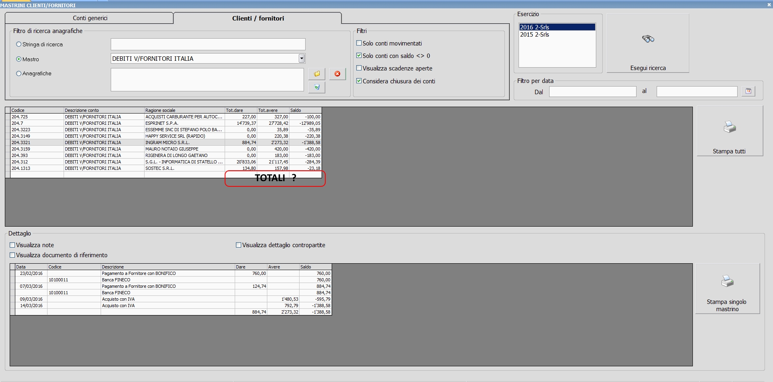Click the binoculars Esegui ricerca icon
773x382 pixels.
point(648,39)
